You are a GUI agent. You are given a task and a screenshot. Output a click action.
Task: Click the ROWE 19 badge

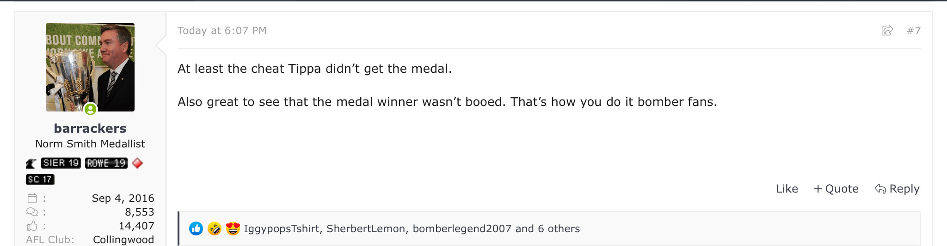pyautogui.click(x=106, y=163)
